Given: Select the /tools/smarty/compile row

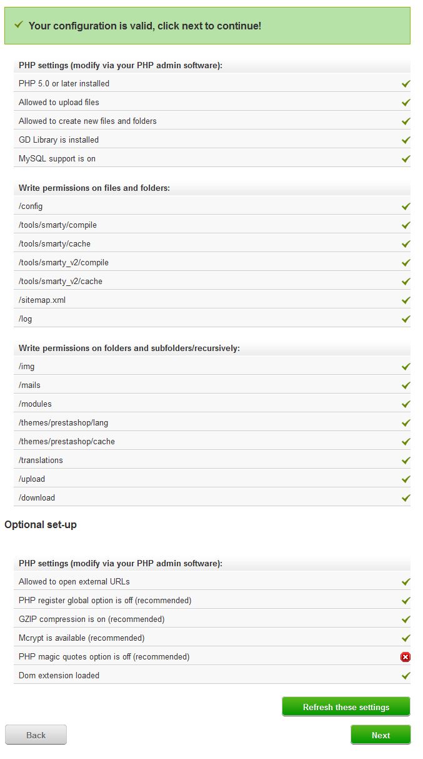Looking at the screenshot, I should tap(212, 225).
